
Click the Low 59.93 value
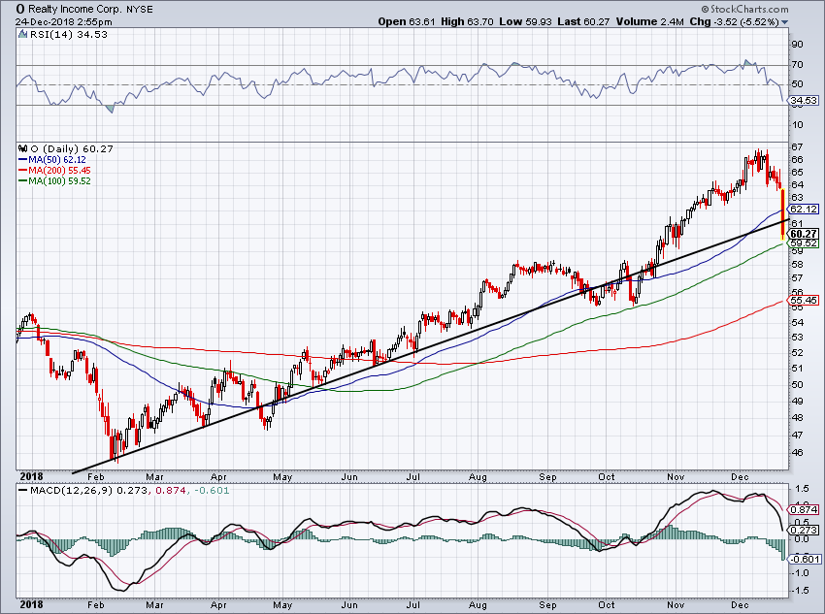point(524,21)
